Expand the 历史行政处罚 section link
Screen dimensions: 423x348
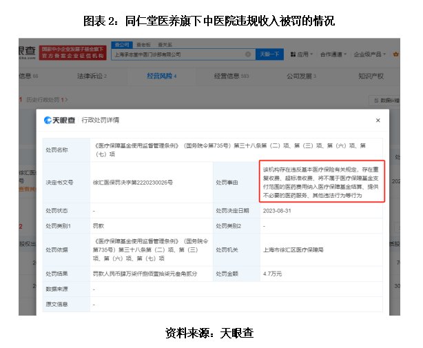[x=47, y=100]
